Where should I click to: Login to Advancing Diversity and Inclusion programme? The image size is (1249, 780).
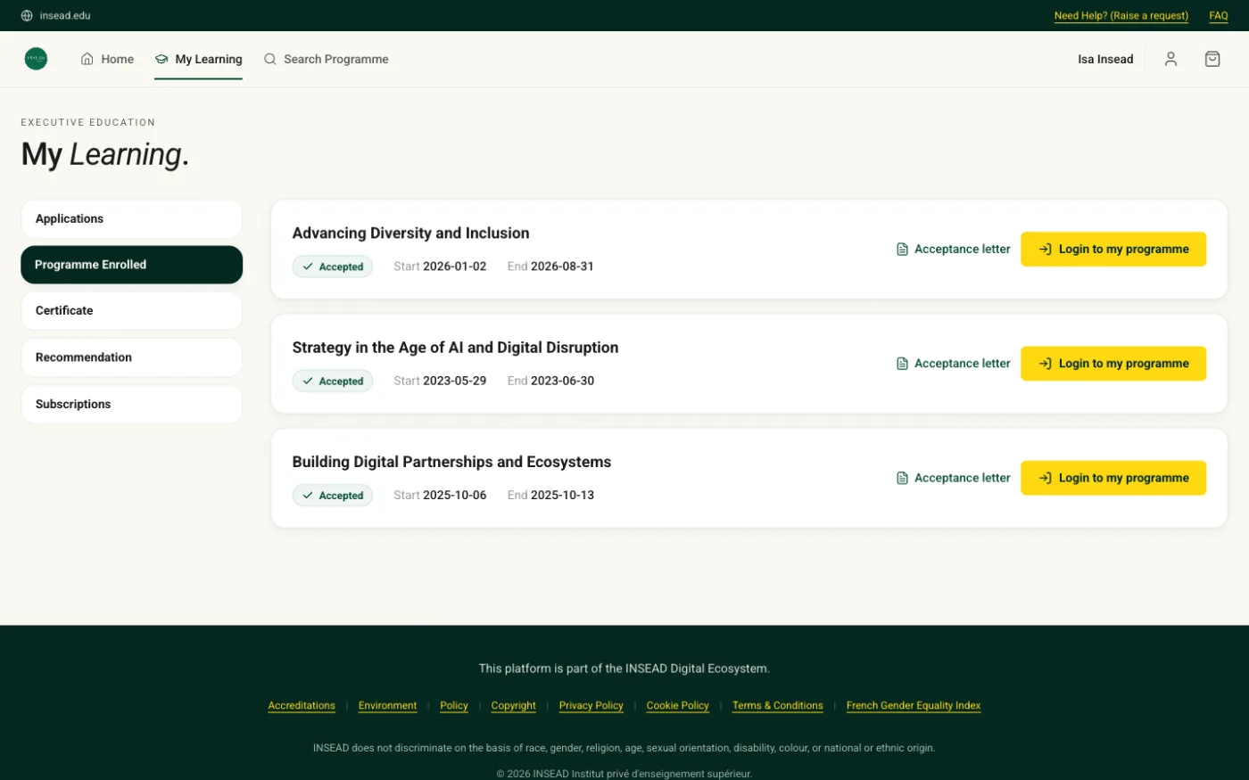pos(1113,250)
